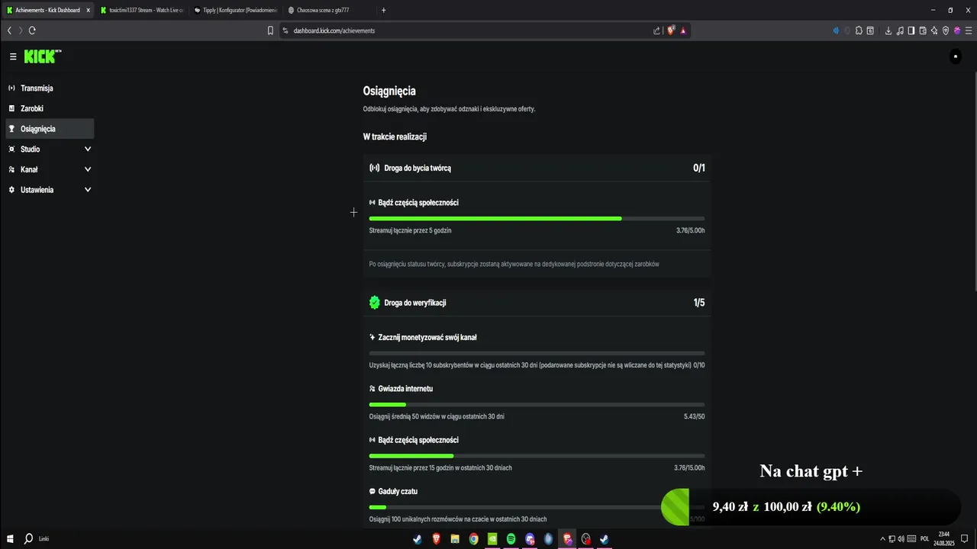
Task: Click the Brave VPN shield icon
Action: pos(946,30)
